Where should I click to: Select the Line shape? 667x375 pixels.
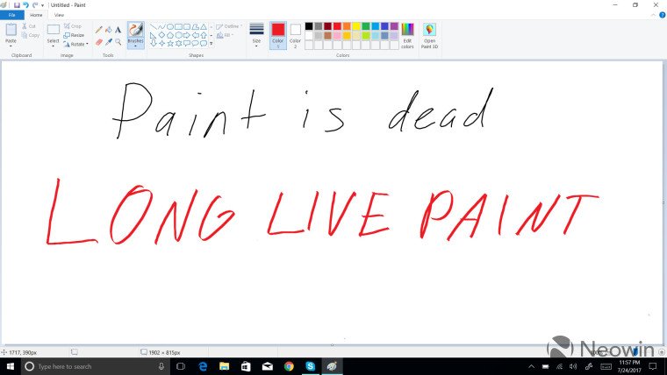click(153, 27)
